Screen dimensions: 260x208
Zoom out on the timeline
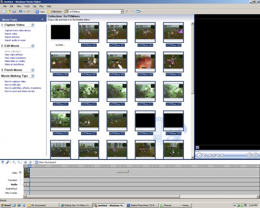(x=19, y=162)
